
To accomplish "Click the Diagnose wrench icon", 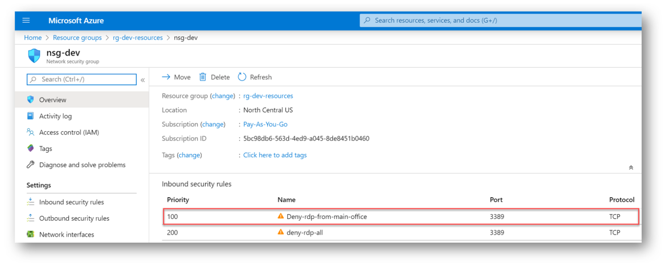I will 30,164.
